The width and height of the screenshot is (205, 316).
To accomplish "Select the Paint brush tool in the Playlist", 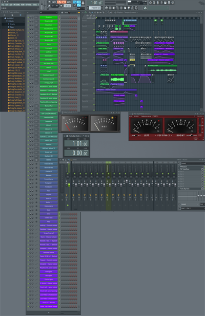I will click(x=92, y=12).
